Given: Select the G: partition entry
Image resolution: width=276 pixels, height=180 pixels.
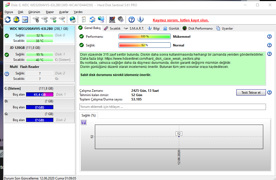Looking at the screenshot, I should 39,117.
